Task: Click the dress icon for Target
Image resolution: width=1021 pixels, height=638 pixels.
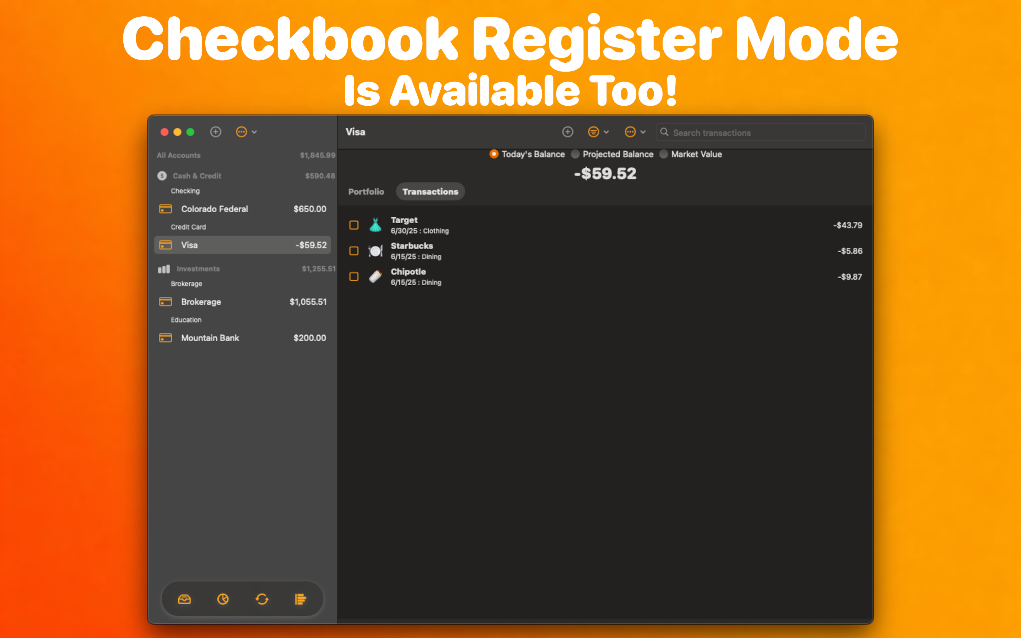Action: (375, 225)
